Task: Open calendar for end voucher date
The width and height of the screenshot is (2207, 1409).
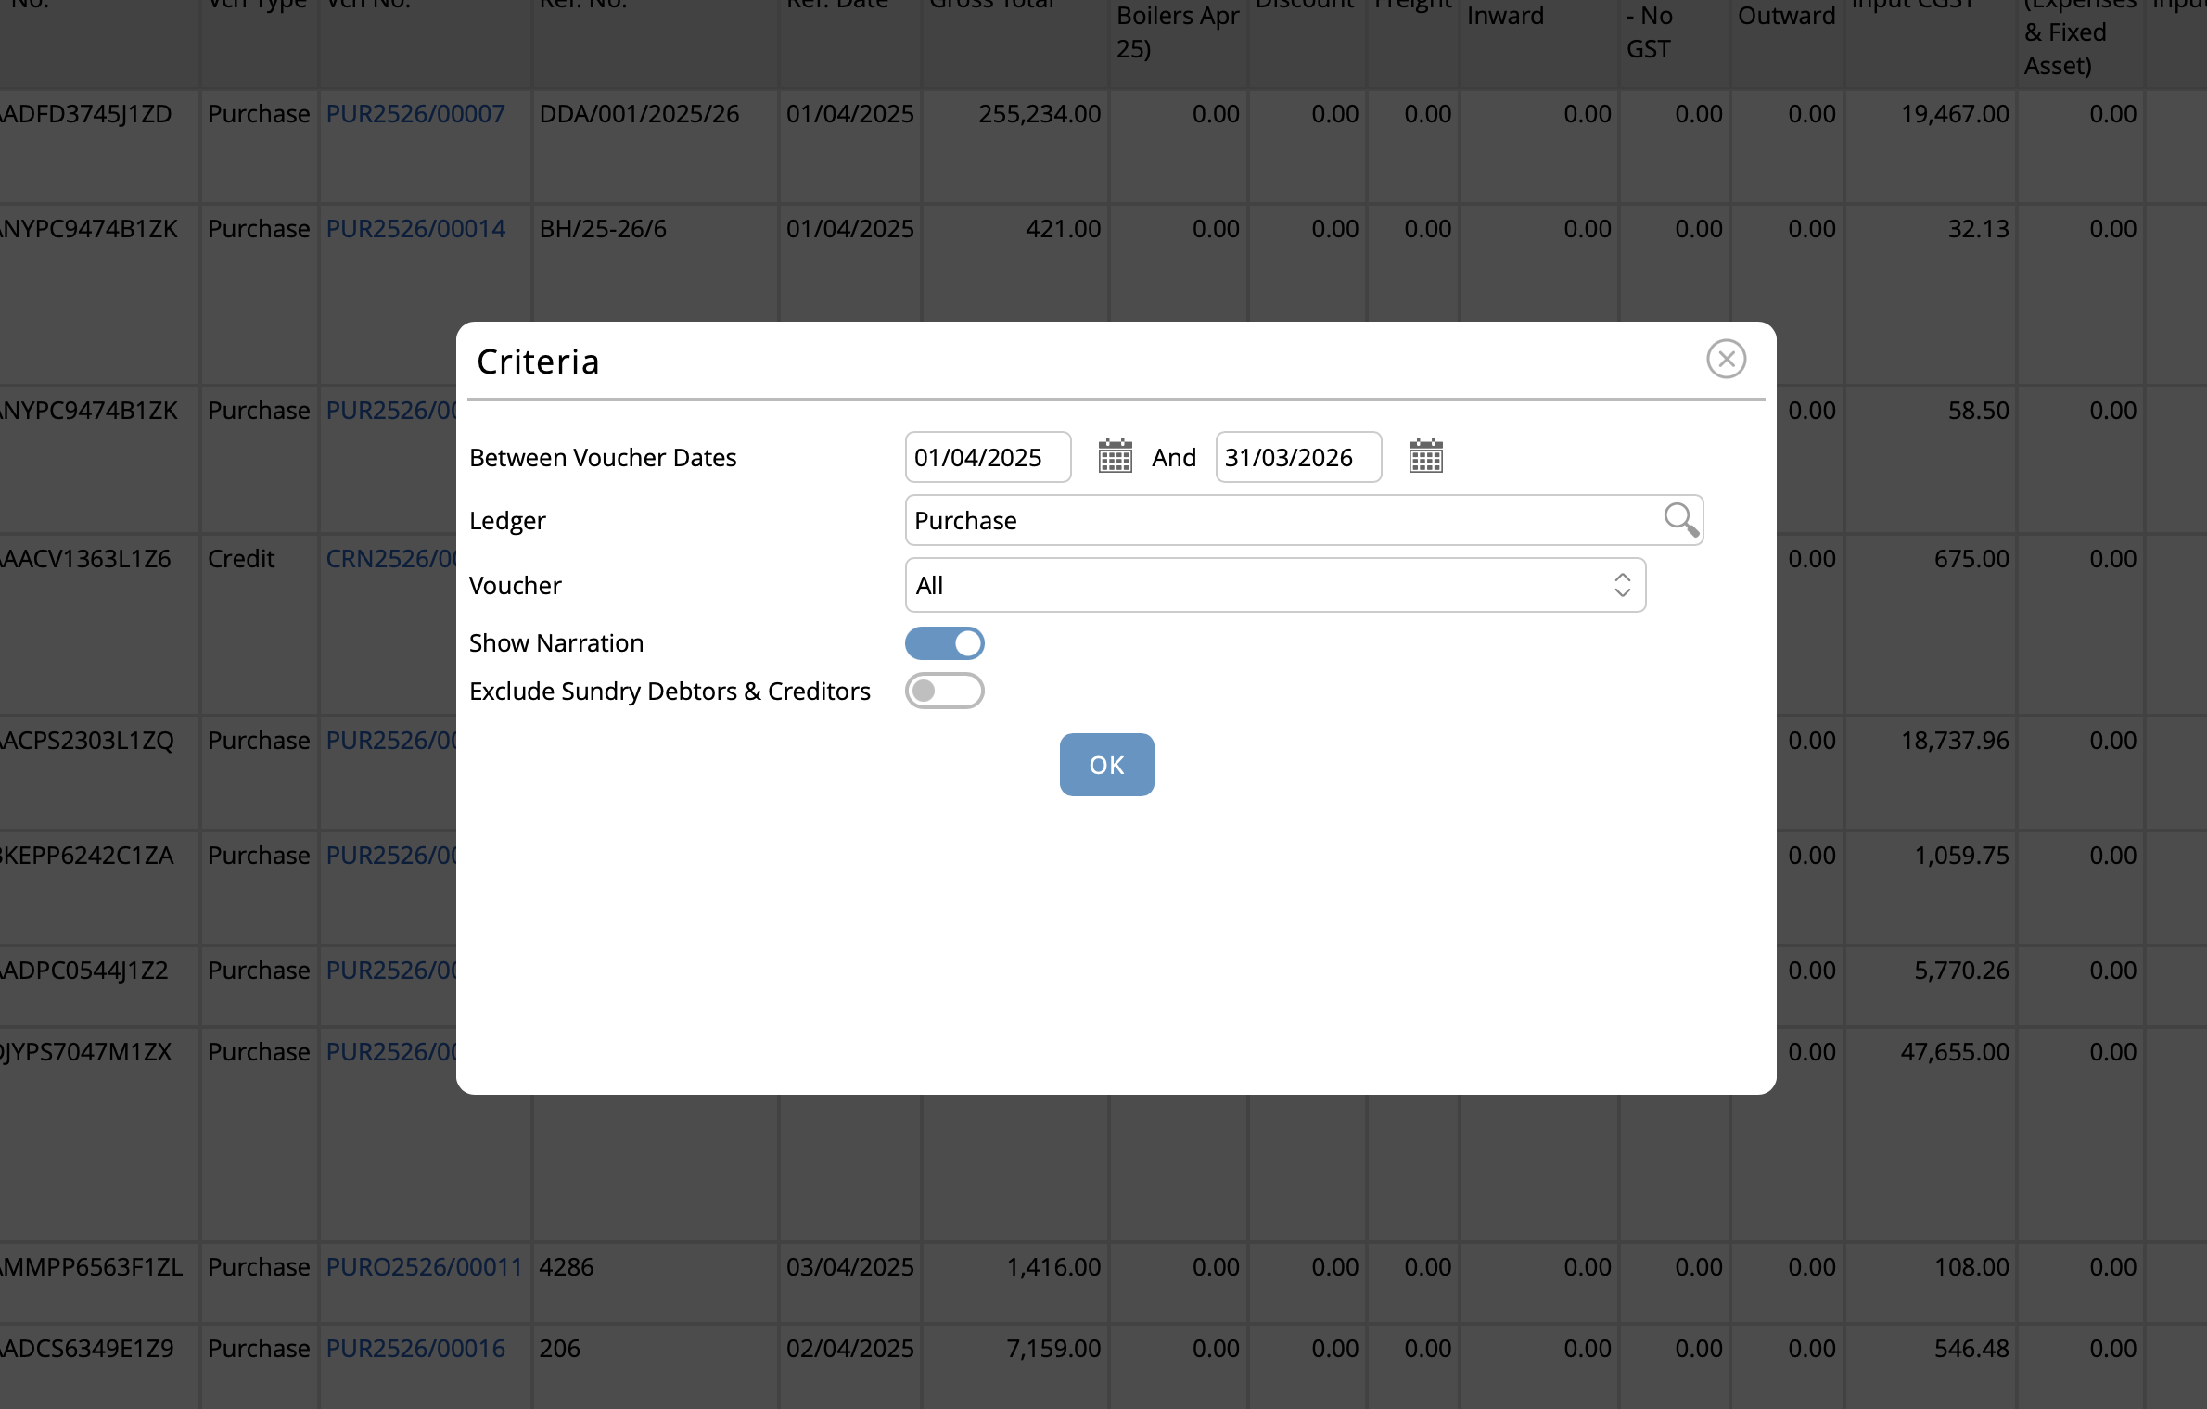Action: point(1425,456)
